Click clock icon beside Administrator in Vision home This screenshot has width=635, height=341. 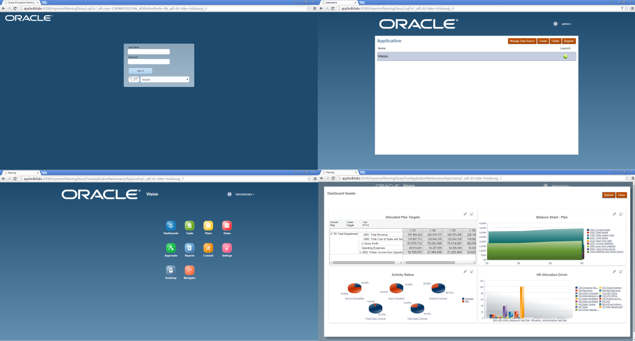[229, 194]
